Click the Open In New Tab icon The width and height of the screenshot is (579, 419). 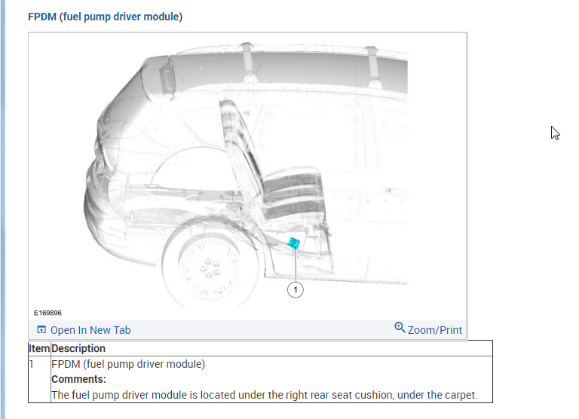pos(41,329)
